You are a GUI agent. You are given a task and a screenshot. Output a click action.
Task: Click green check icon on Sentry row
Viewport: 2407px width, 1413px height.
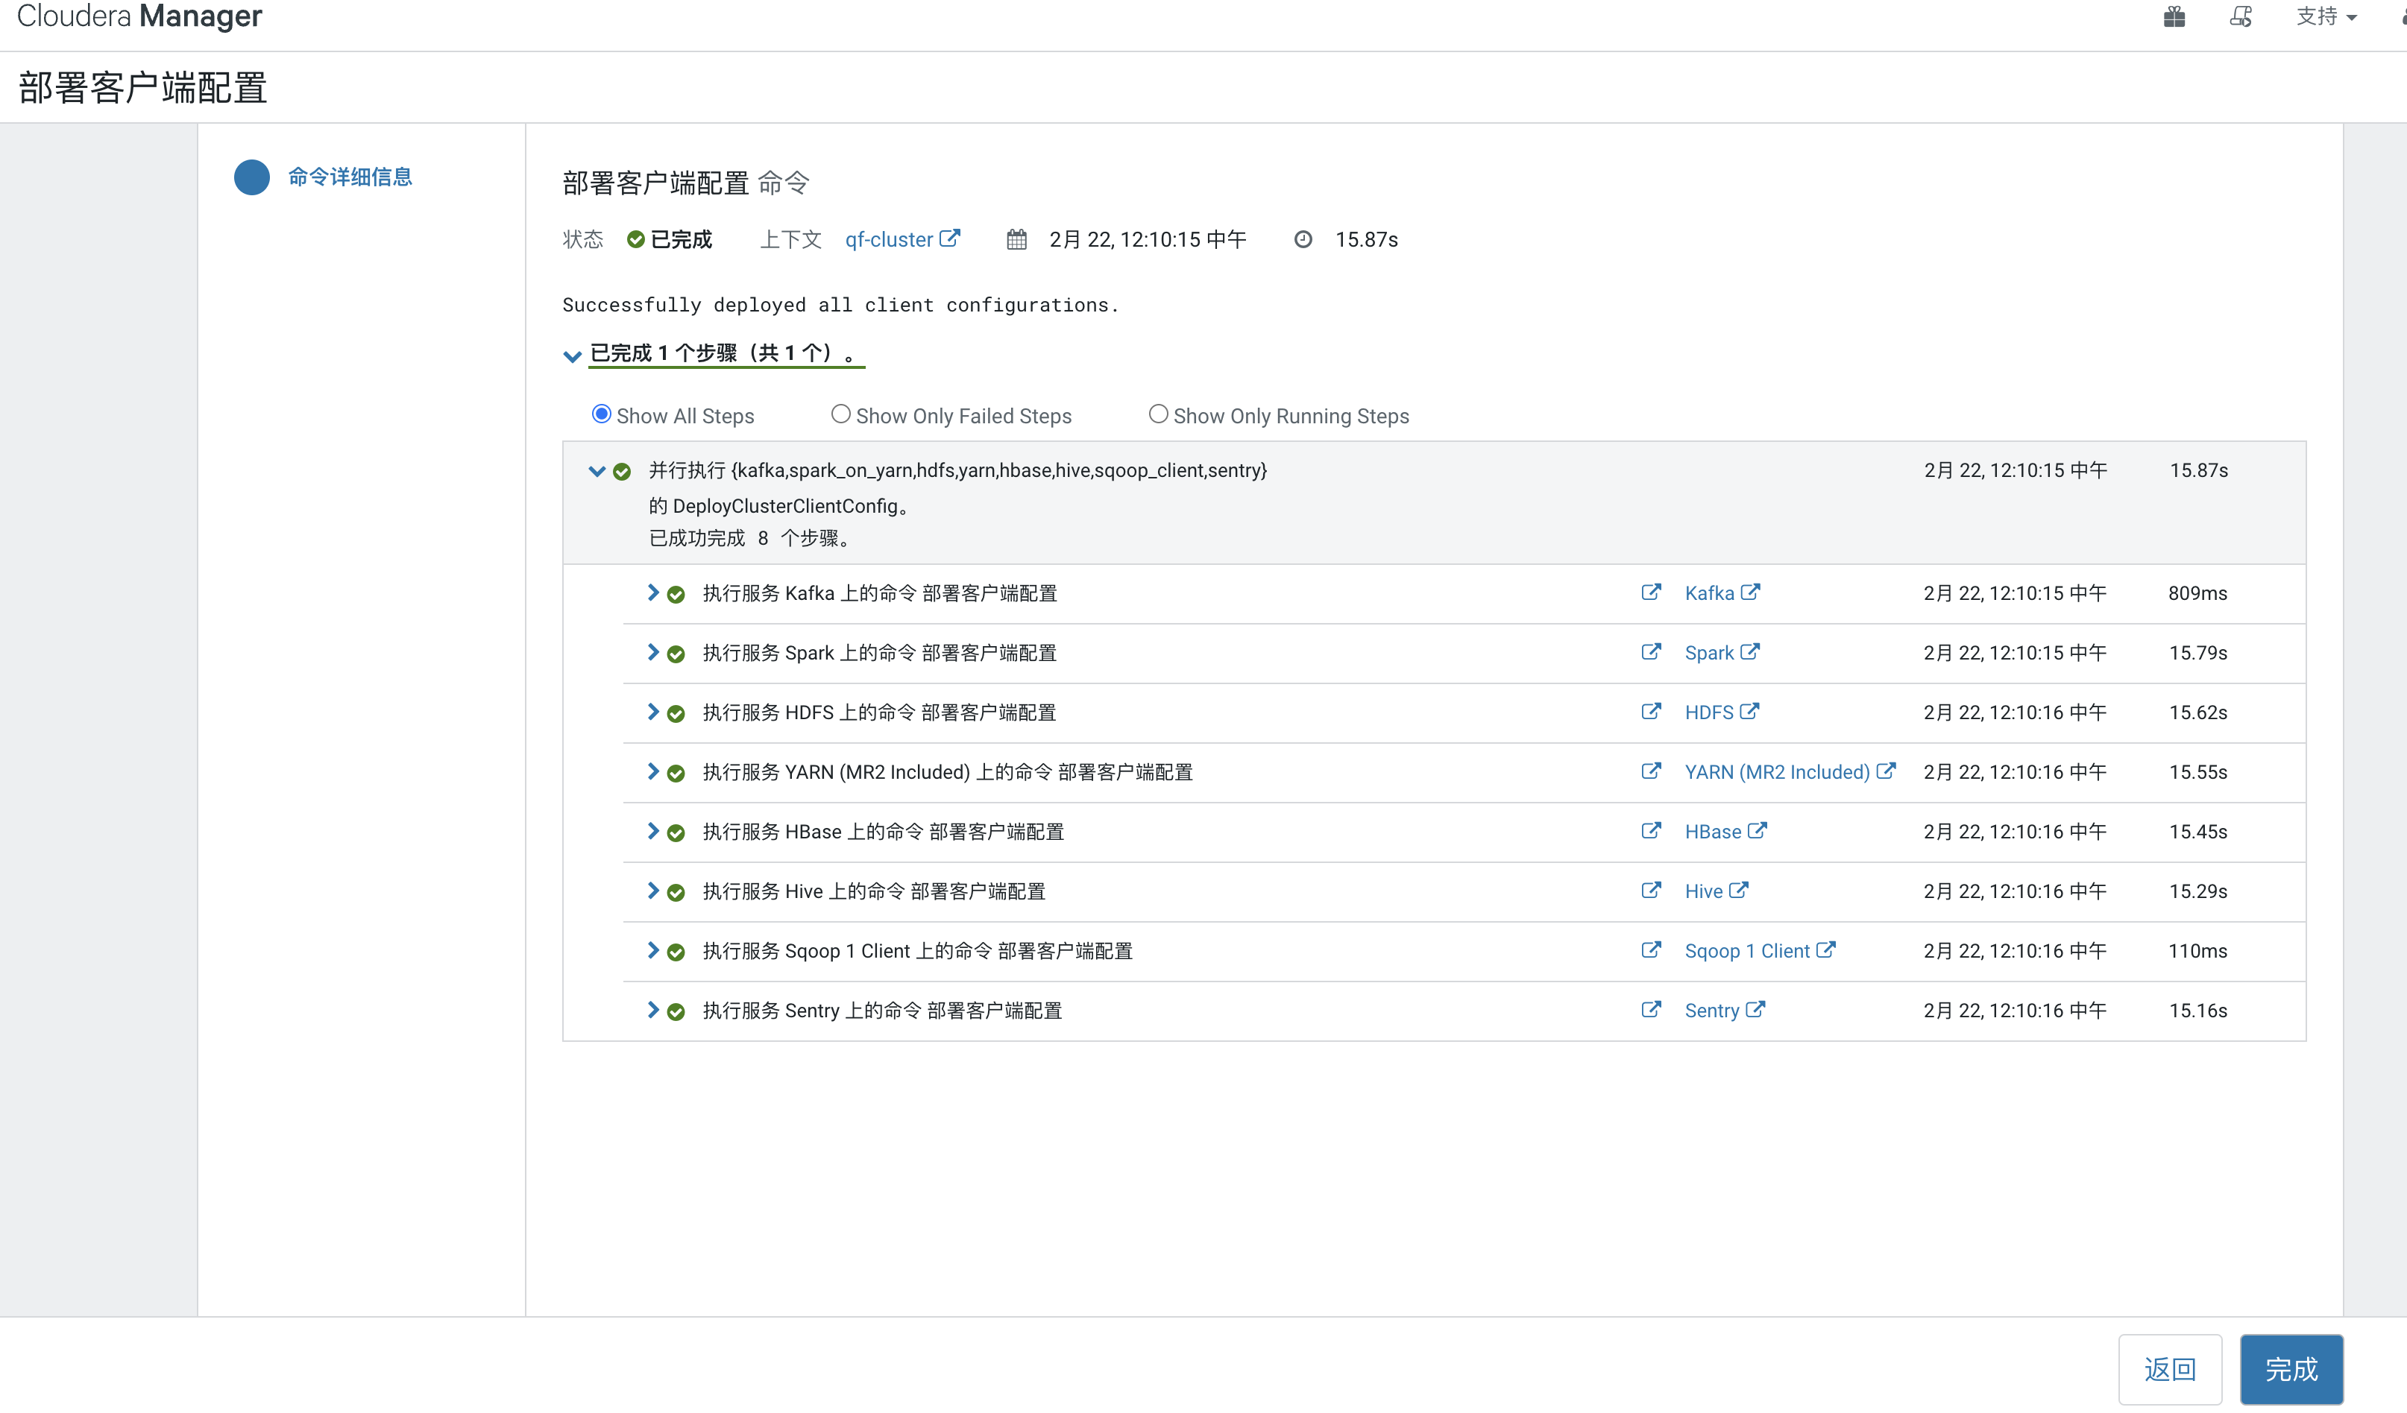click(x=676, y=1012)
